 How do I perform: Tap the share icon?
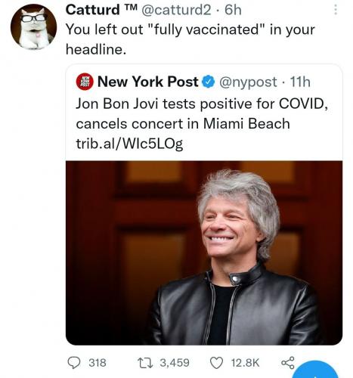tap(288, 363)
